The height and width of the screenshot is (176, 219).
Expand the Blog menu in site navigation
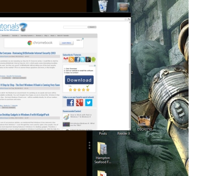46,36
